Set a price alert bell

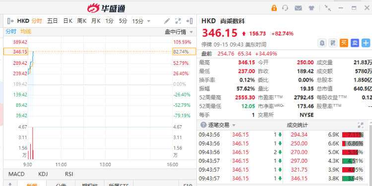pos(322,43)
